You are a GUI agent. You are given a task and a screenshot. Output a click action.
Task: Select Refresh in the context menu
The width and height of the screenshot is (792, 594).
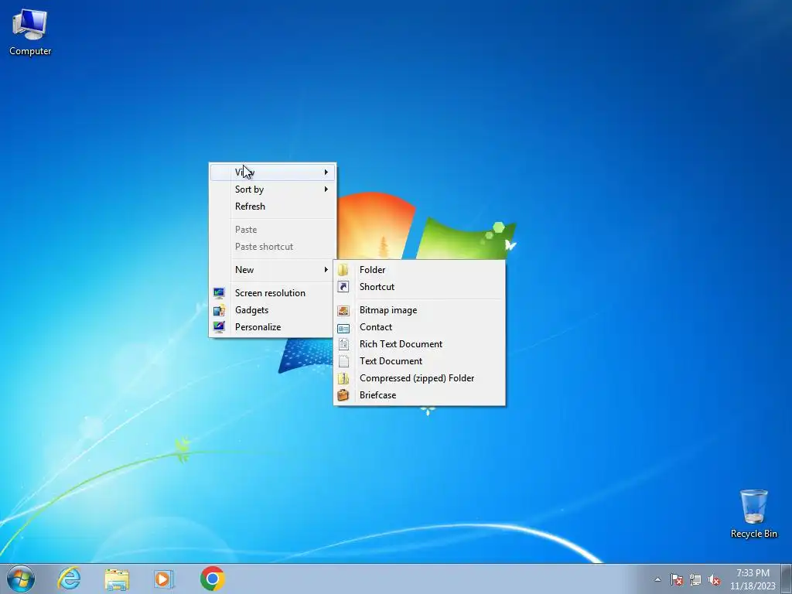pyautogui.click(x=272, y=206)
